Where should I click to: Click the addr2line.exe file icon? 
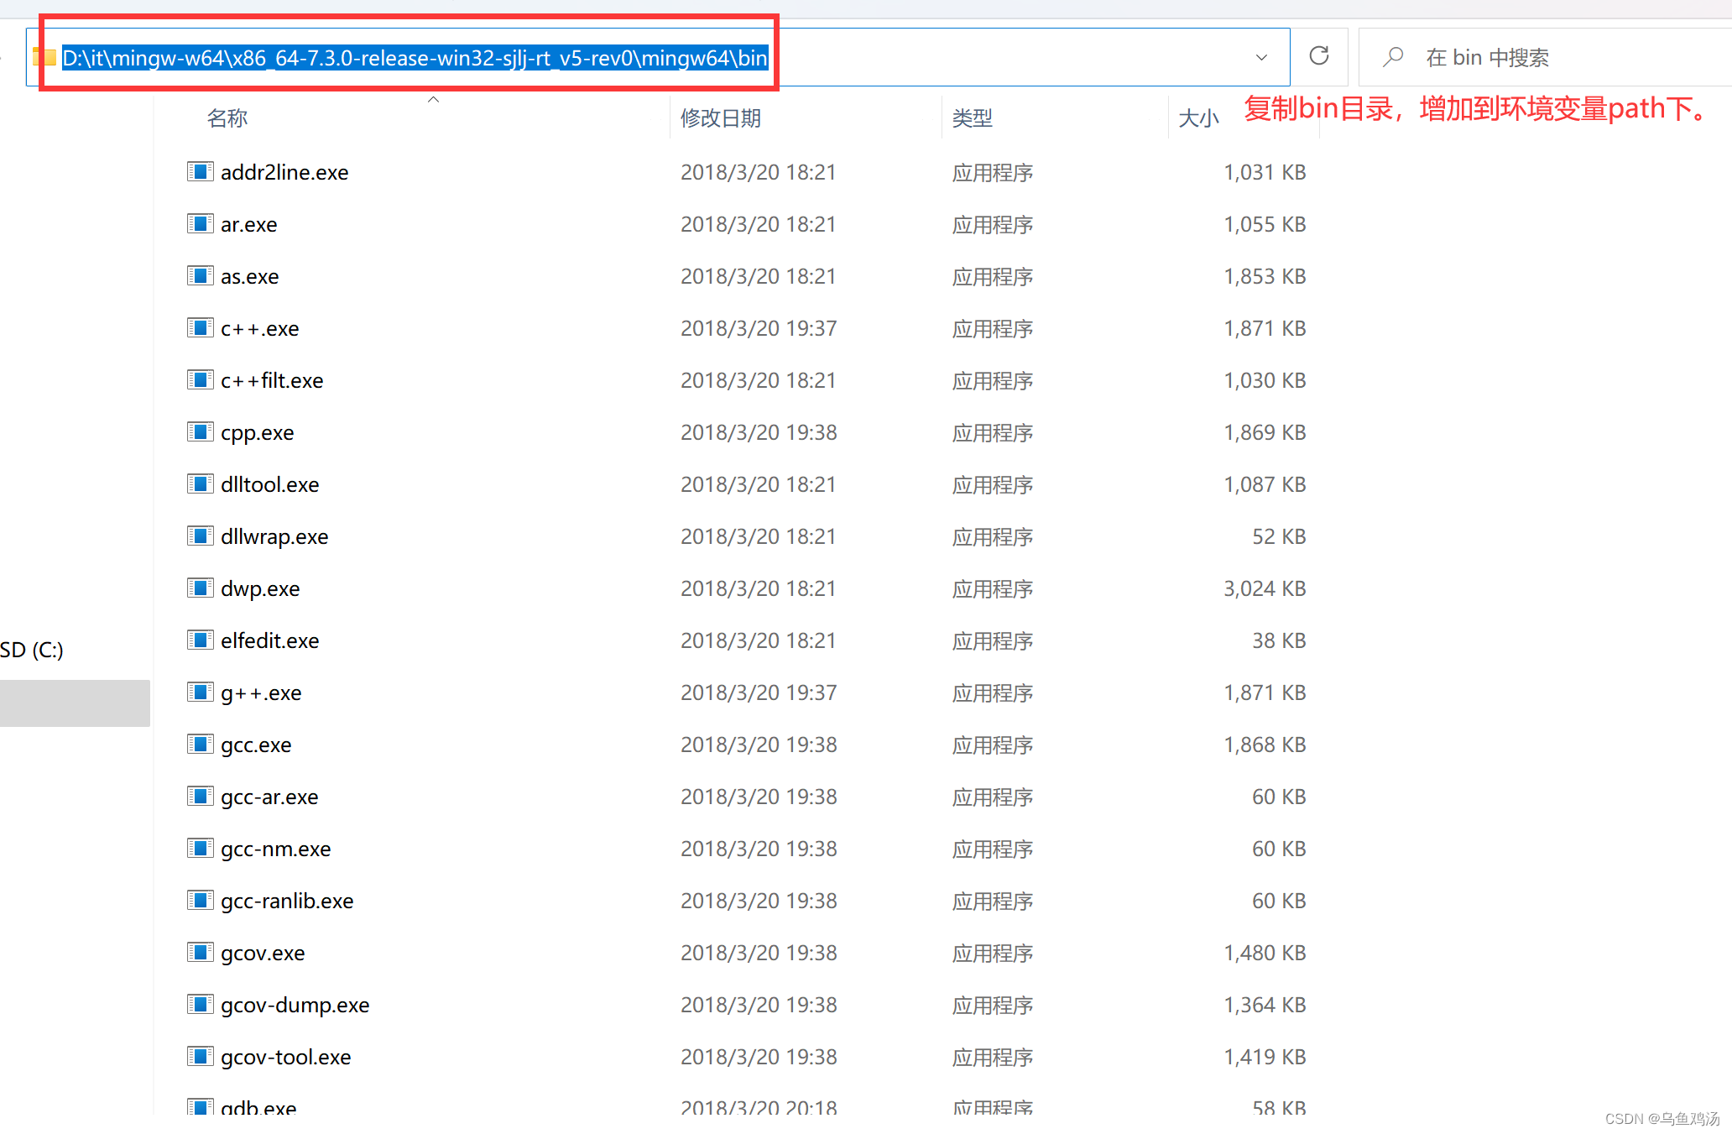200,171
